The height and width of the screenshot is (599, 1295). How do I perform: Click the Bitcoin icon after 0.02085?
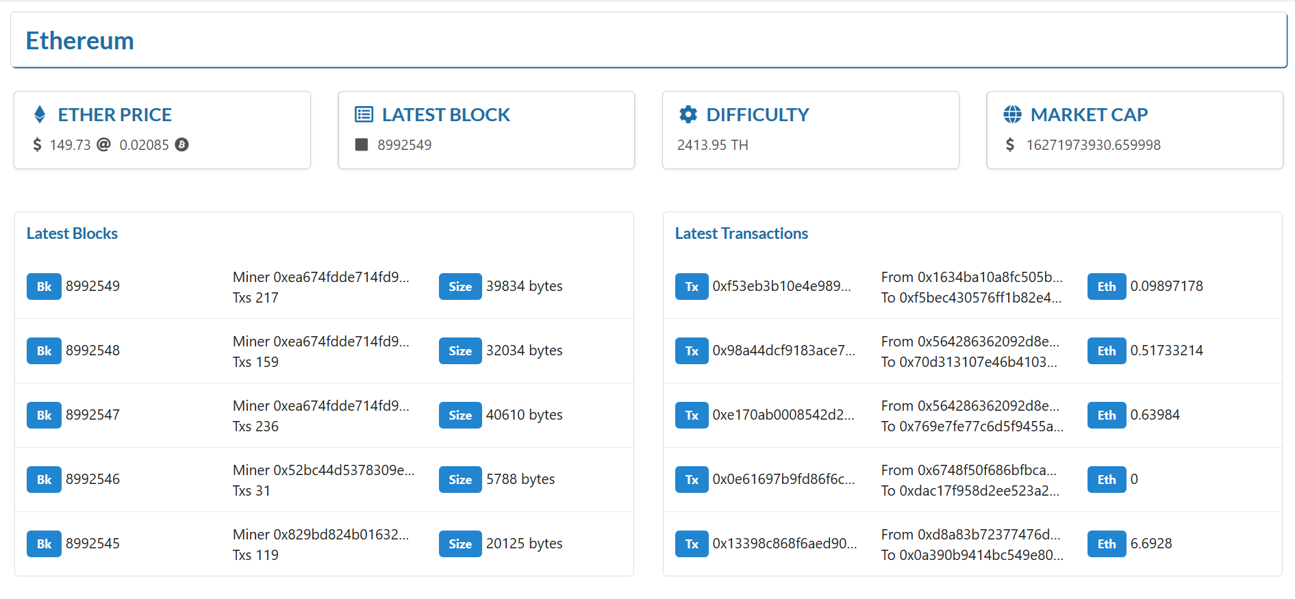(181, 144)
